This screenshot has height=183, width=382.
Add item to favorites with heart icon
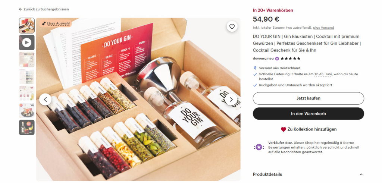(232, 26)
